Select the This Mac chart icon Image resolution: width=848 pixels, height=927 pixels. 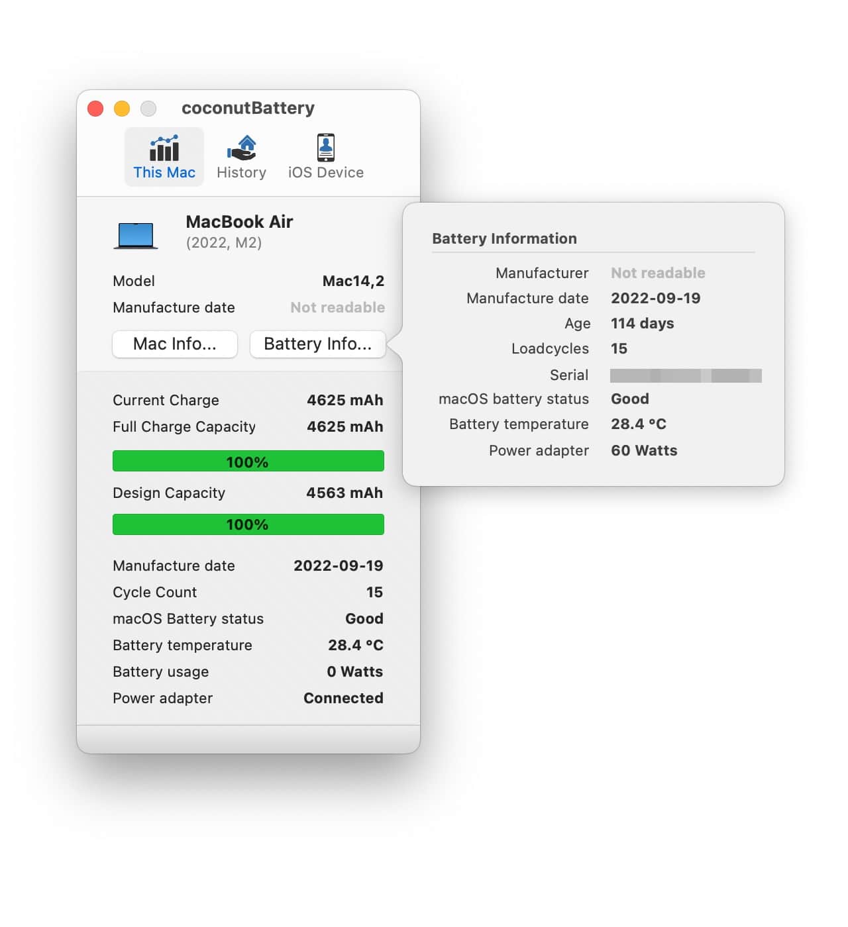pyautogui.click(x=164, y=148)
